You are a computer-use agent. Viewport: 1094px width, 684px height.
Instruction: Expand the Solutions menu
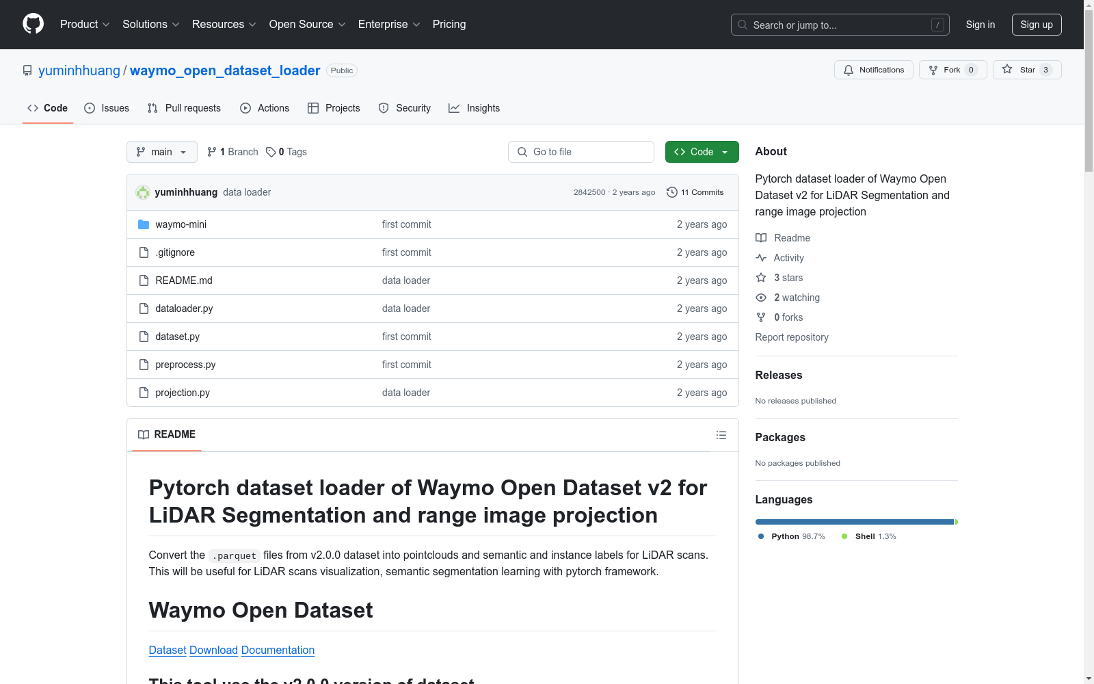point(151,24)
